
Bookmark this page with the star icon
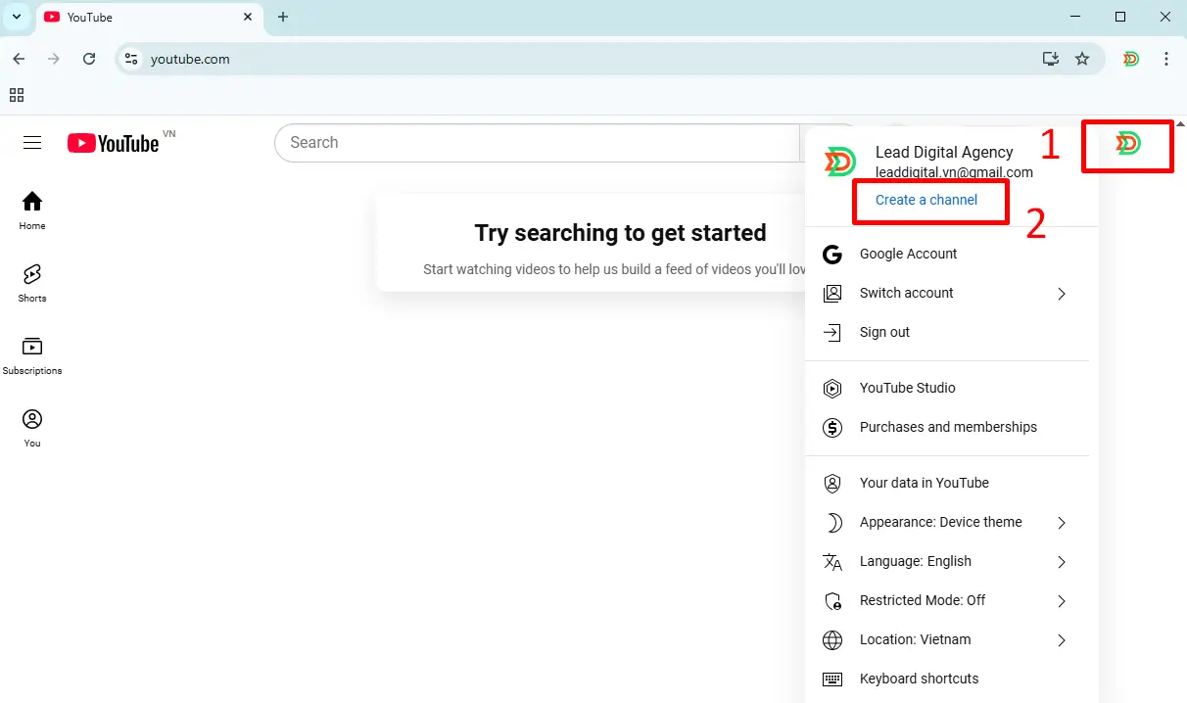pos(1082,59)
